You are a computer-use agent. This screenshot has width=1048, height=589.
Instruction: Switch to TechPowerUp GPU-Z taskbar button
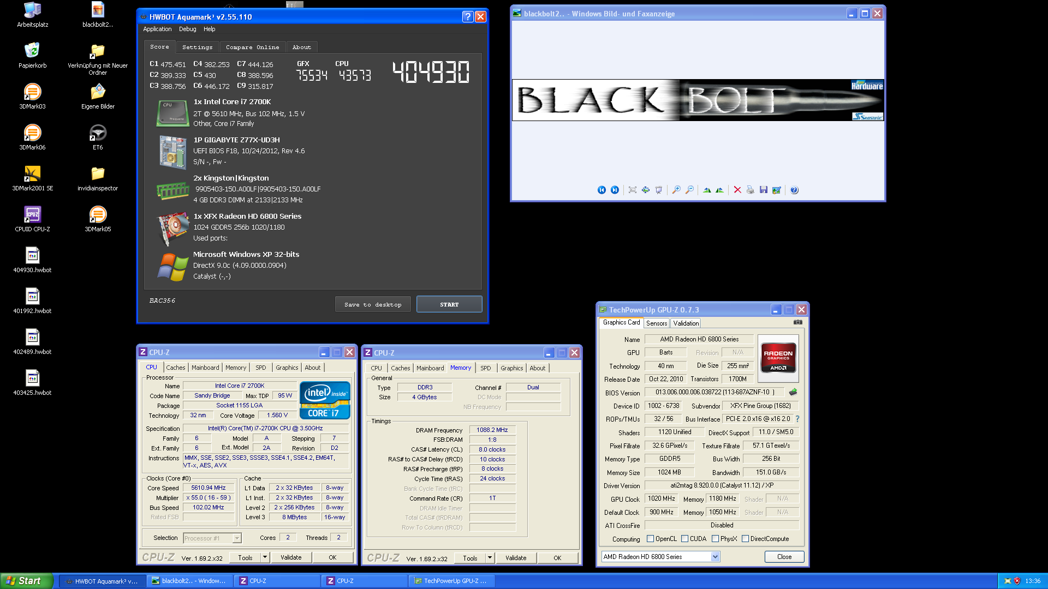pos(451,581)
